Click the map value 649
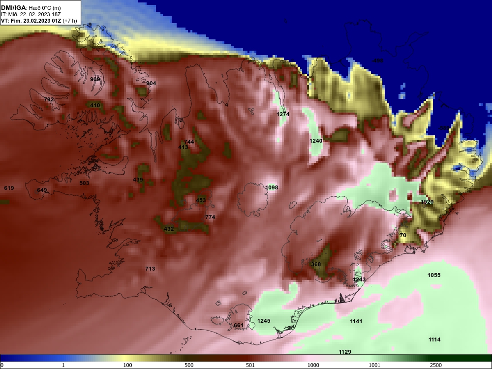This screenshot has height=369, width=492. [42, 190]
